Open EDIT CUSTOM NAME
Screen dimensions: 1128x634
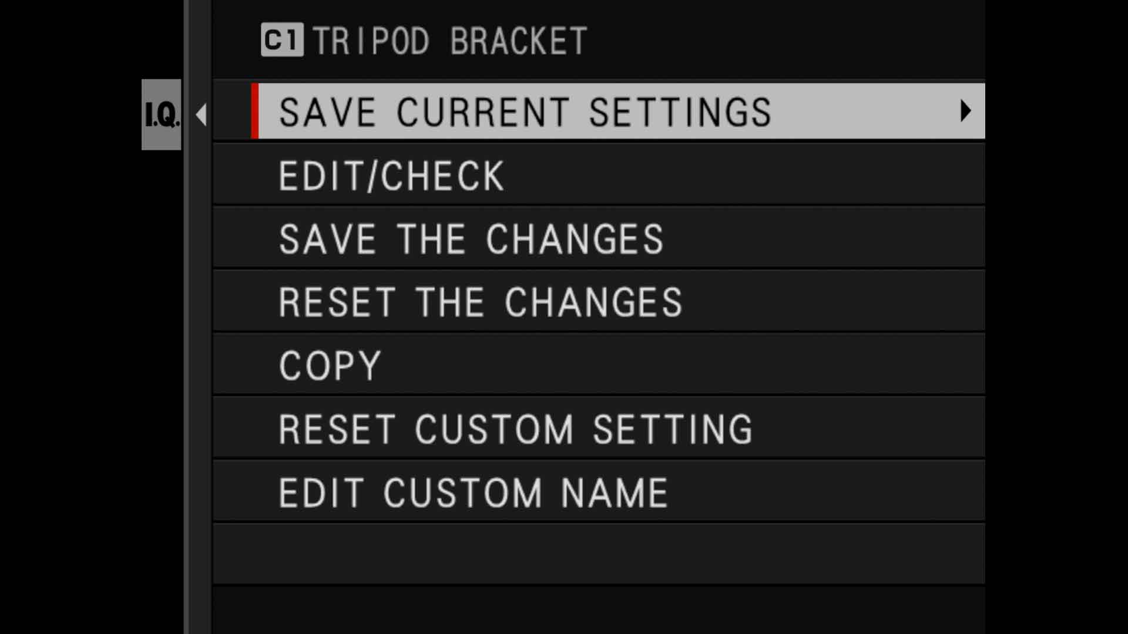pyautogui.click(x=472, y=492)
